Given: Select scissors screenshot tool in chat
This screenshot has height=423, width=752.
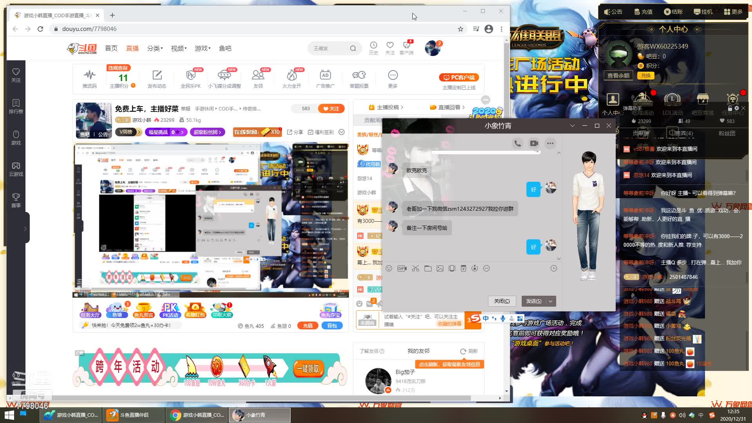Looking at the screenshot, I should (x=416, y=268).
